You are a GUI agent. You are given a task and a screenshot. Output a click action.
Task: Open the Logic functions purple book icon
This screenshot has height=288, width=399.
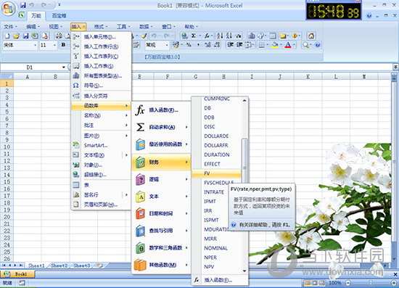(140, 179)
